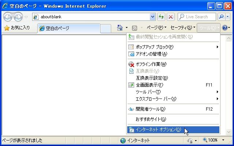Click the blue Help question icon
Image resolution: width=234 pixels, height=146 pixels.
[225, 28]
